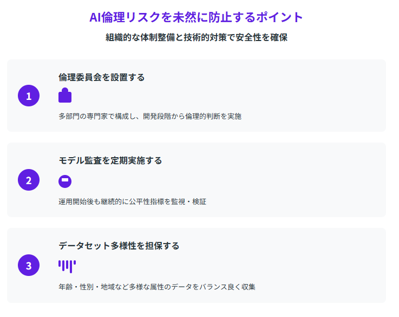Click the circular minus icon under モデル監査

tap(65, 181)
